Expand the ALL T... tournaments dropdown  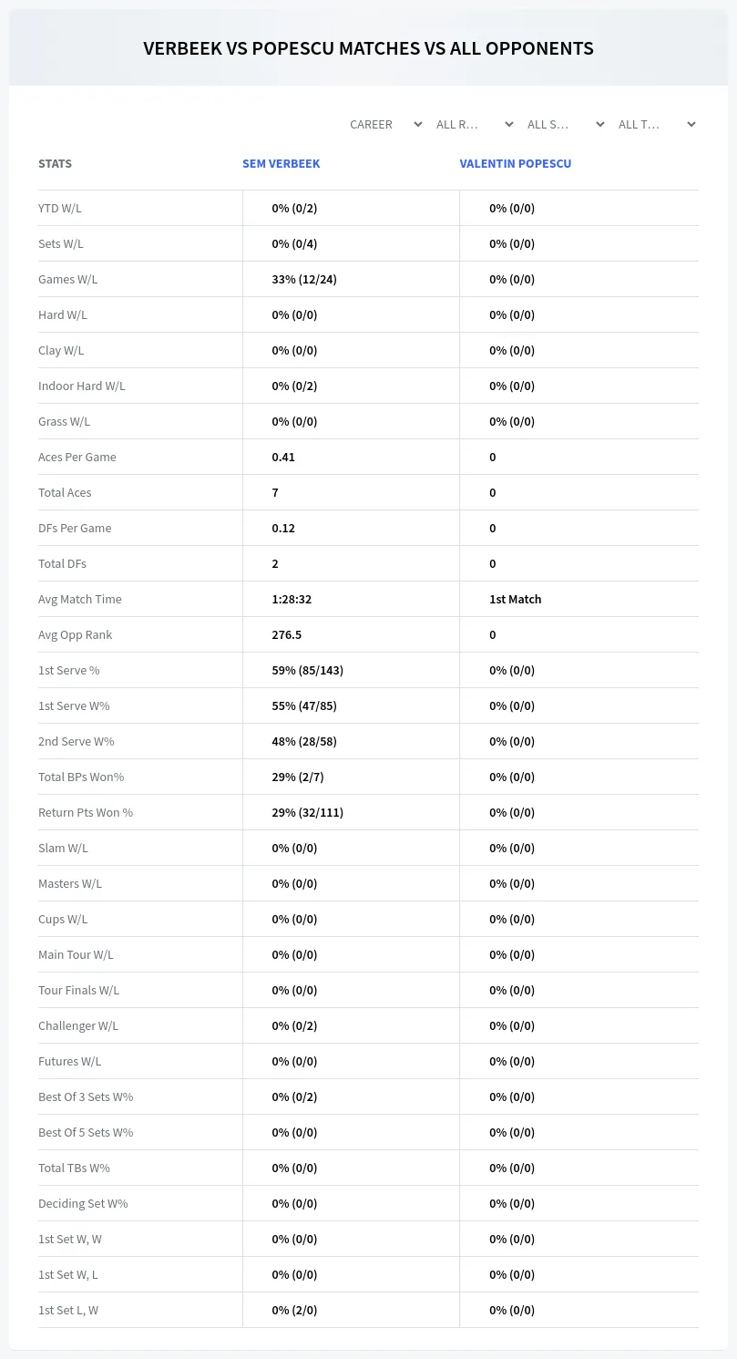click(x=657, y=124)
